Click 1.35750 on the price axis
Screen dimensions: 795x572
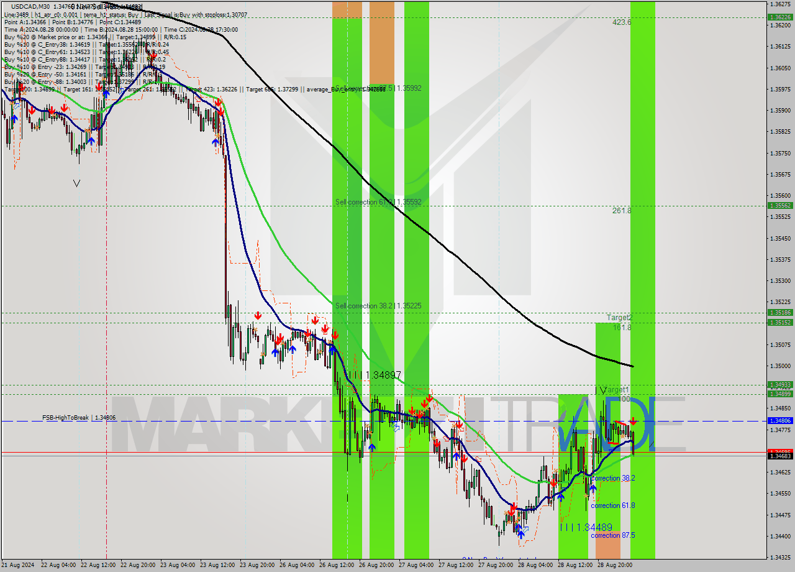click(780, 153)
